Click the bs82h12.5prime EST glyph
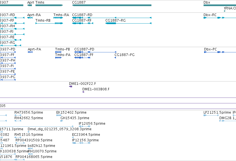The image size is (236, 161). (30, 149)
